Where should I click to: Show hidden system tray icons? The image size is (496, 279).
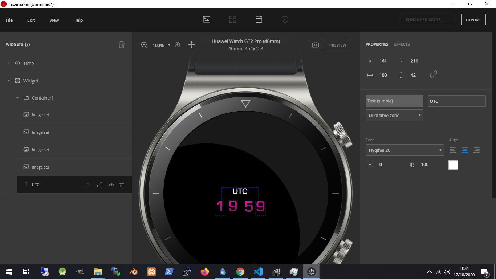[430, 272]
